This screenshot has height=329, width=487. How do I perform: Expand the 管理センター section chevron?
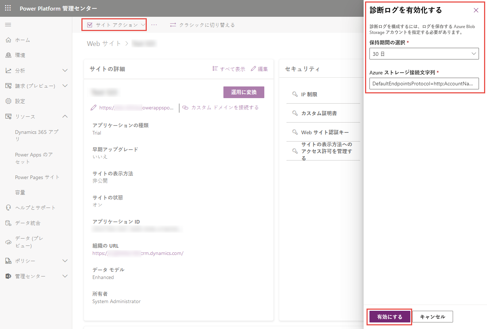click(x=65, y=276)
